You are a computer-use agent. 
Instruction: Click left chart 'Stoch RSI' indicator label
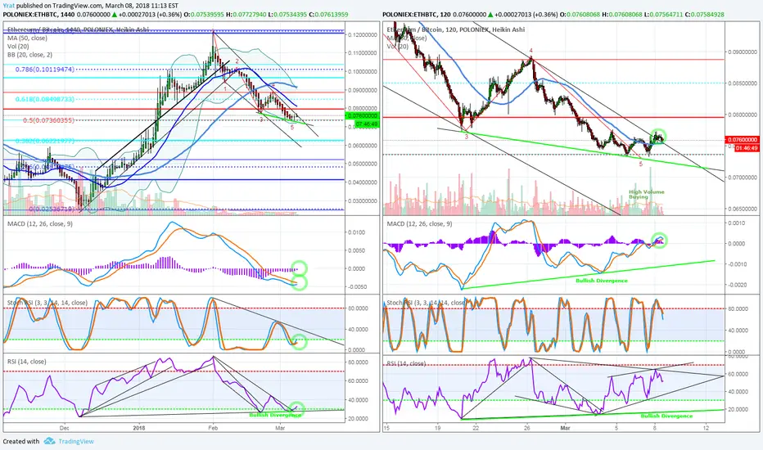point(47,303)
